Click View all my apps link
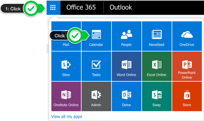This screenshot has width=204, height=121. 67,117
